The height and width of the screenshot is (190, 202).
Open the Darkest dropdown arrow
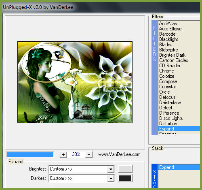coord(111,178)
